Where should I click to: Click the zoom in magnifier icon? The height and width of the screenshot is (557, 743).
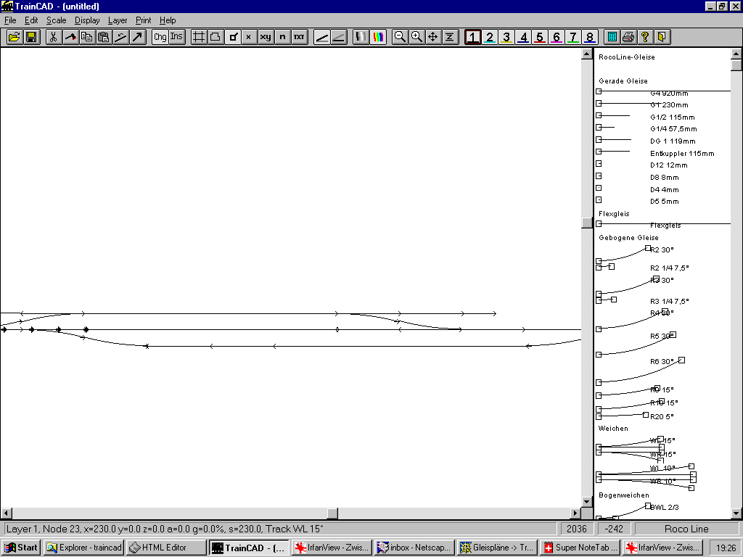[x=416, y=37]
